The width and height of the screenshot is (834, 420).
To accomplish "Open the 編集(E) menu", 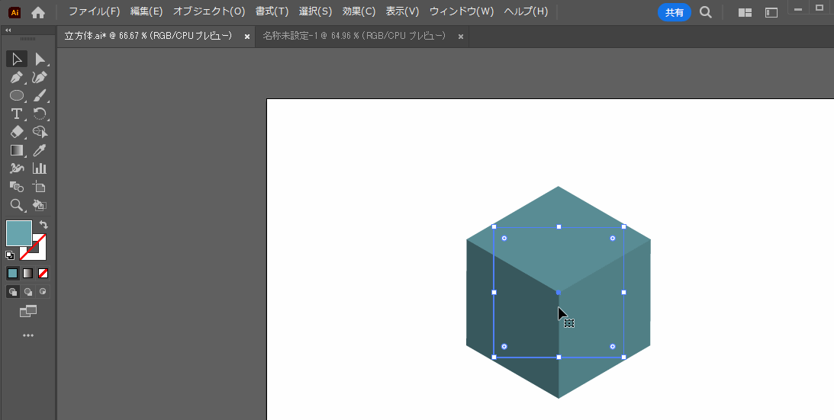I will pyautogui.click(x=147, y=11).
